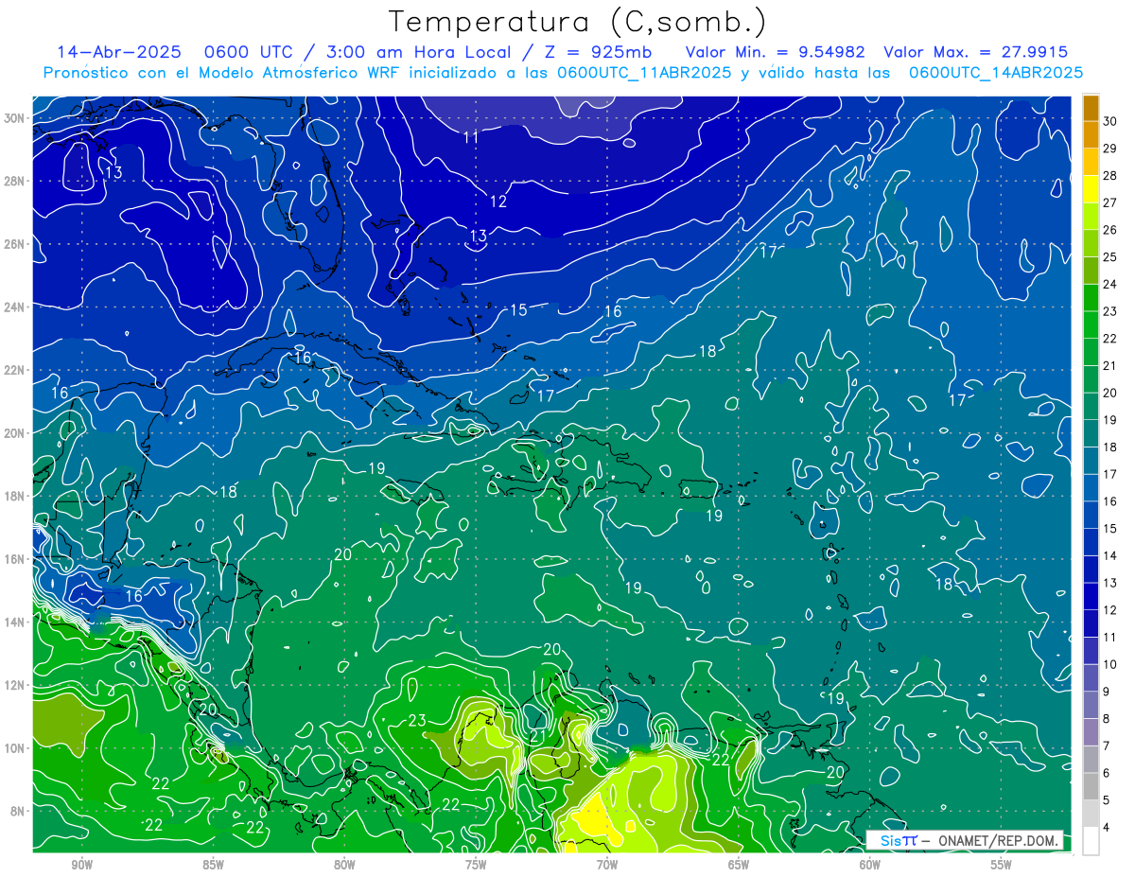
Task: Click the "24N" latitude axis label
Action: 14,307
